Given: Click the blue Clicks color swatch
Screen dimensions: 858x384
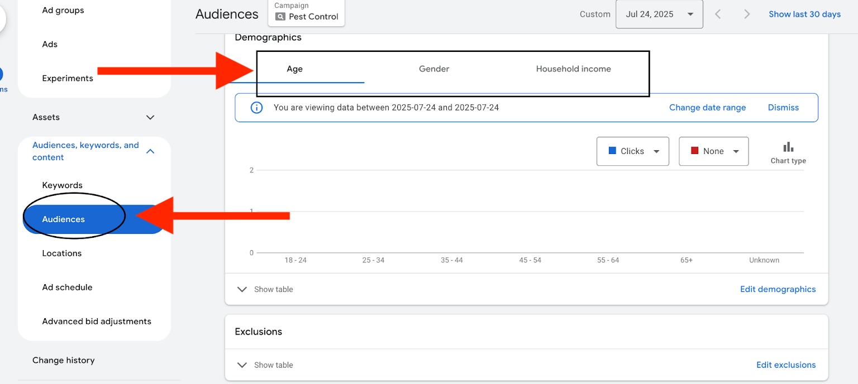Looking at the screenshot, I should (x=612, y=151).
